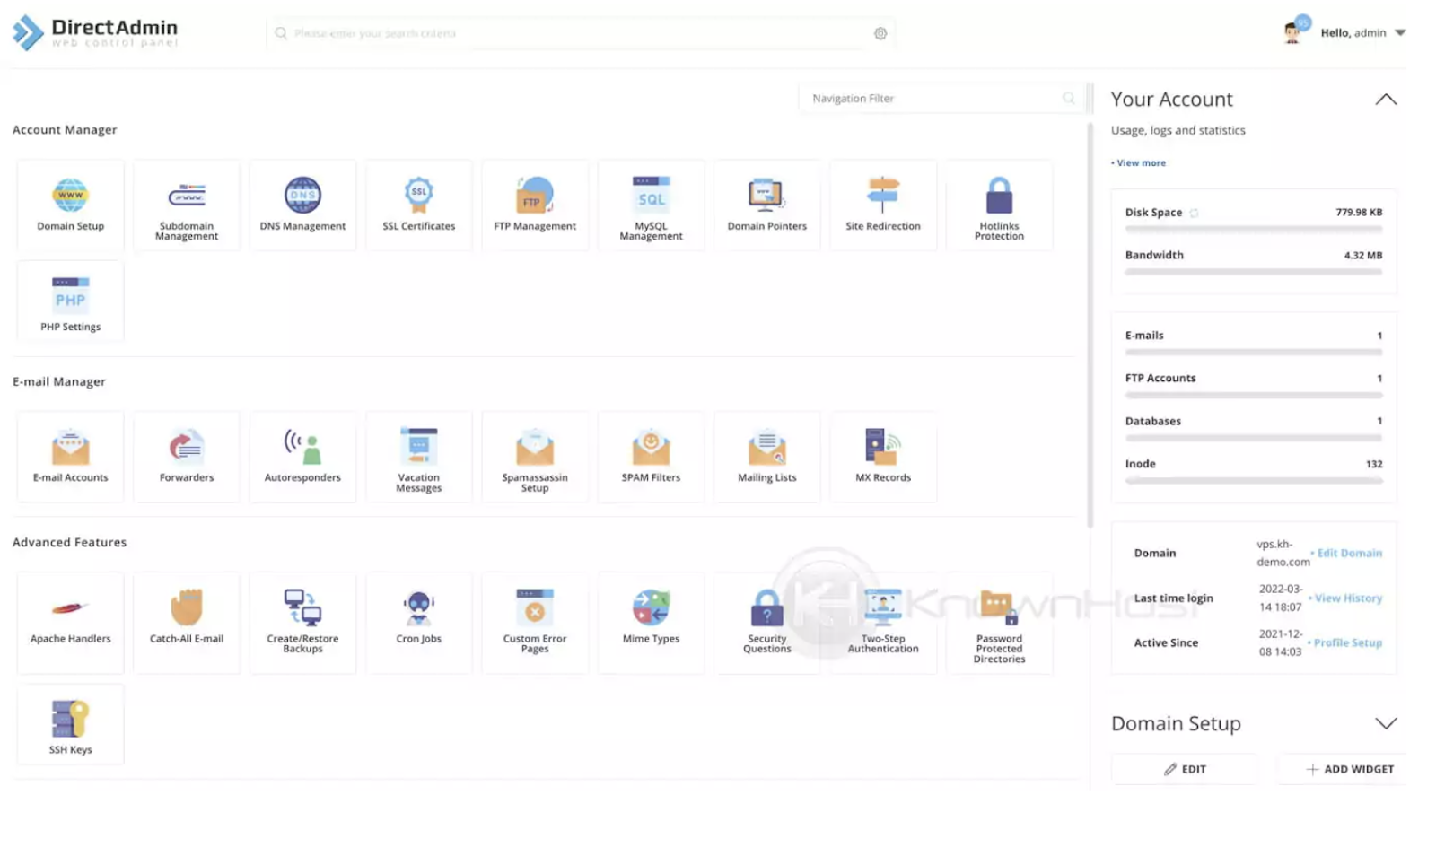Follow the View more link
1436x856 pixels.
pyautogui.click(x=1141, y=163)
